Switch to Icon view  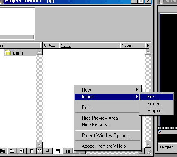(48, 151)
